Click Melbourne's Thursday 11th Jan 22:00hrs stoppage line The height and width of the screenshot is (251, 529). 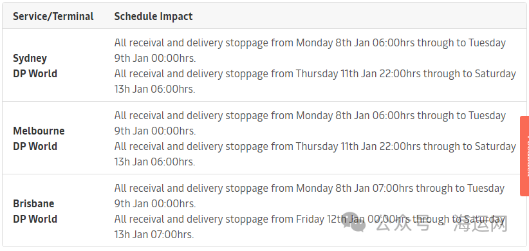[x=315, y=147]
